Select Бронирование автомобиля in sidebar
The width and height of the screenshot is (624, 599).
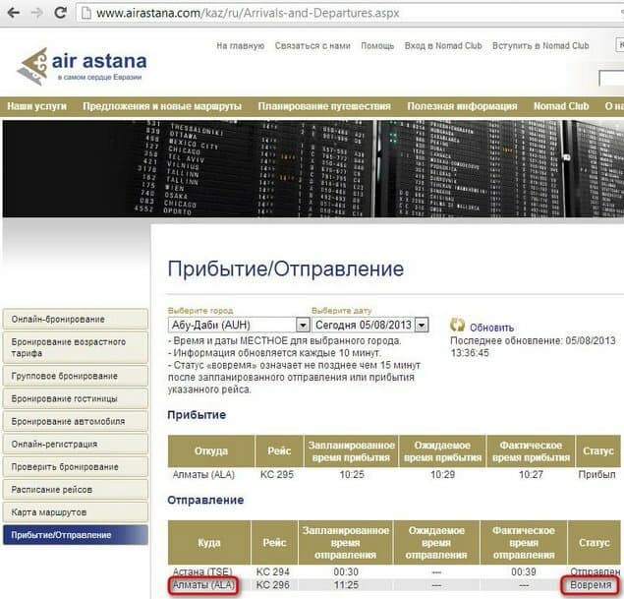(76, 421)
